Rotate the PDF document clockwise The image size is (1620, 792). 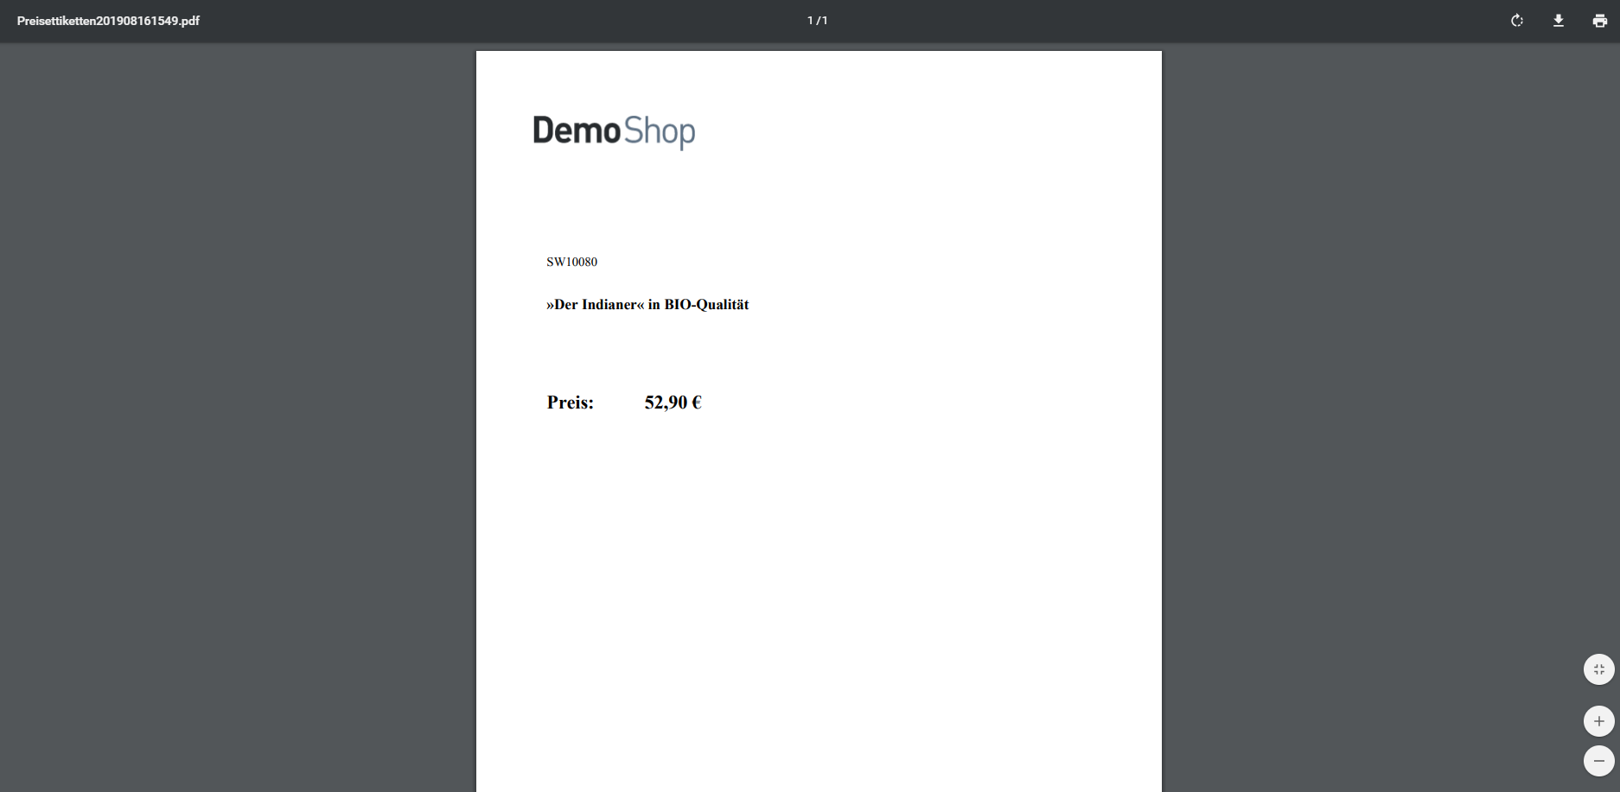tap(1516, 21)
